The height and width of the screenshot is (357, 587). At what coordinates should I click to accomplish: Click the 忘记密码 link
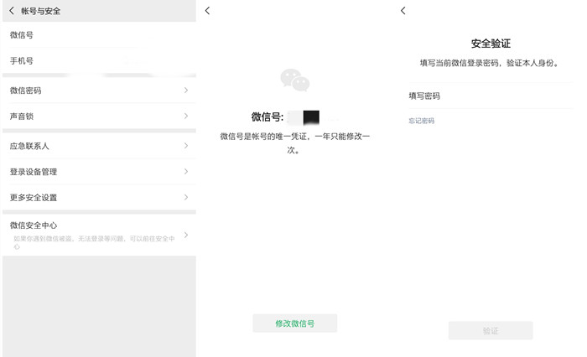422,121
